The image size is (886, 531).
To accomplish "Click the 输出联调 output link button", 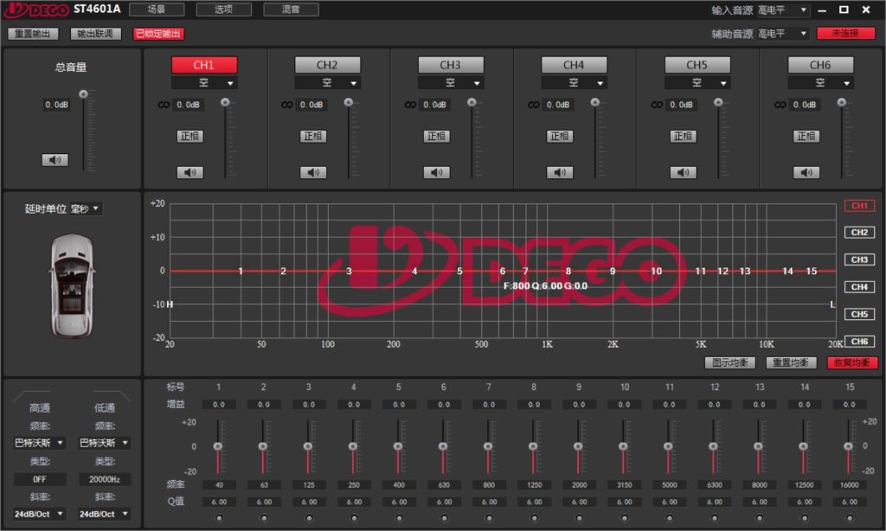I will [95, 34].
